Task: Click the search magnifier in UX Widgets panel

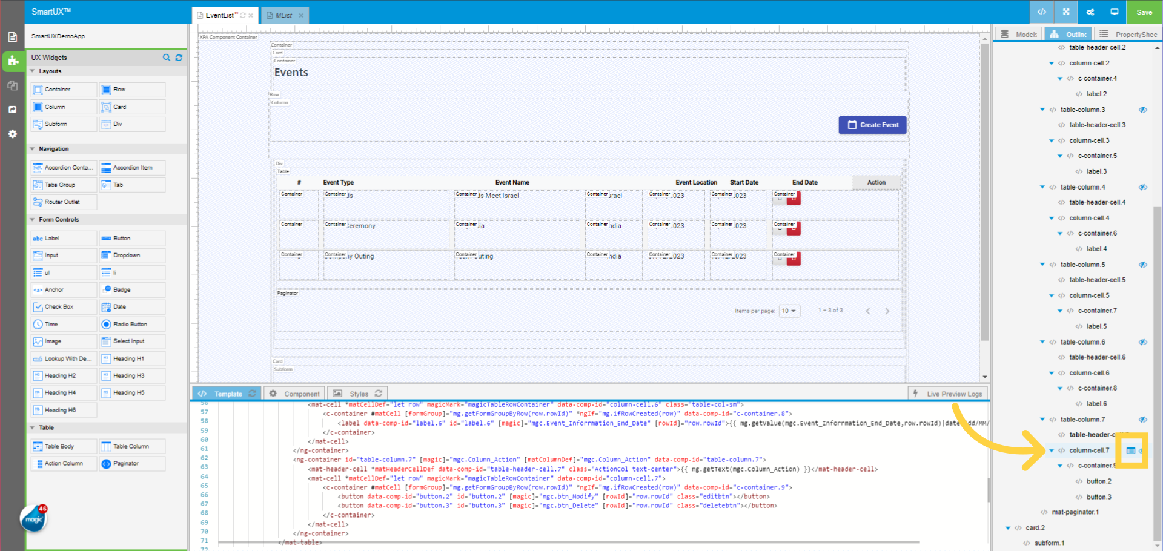Action: coord(167,58)
